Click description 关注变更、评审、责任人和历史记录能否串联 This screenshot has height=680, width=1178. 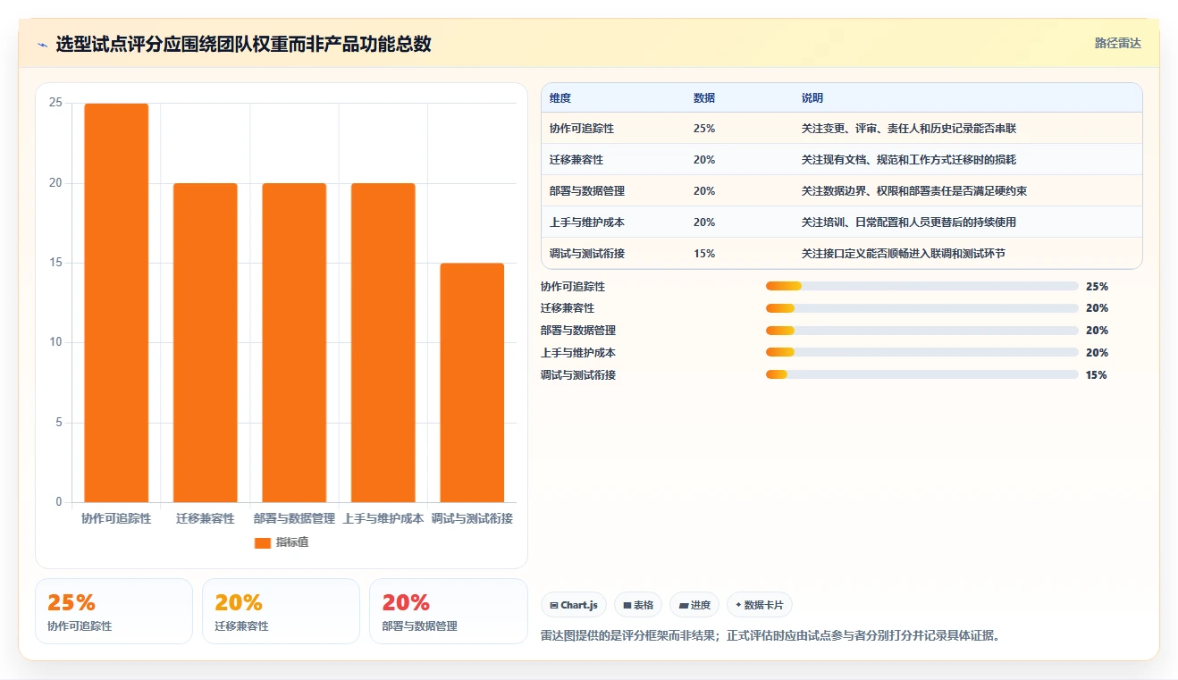(x=909, y=129)
